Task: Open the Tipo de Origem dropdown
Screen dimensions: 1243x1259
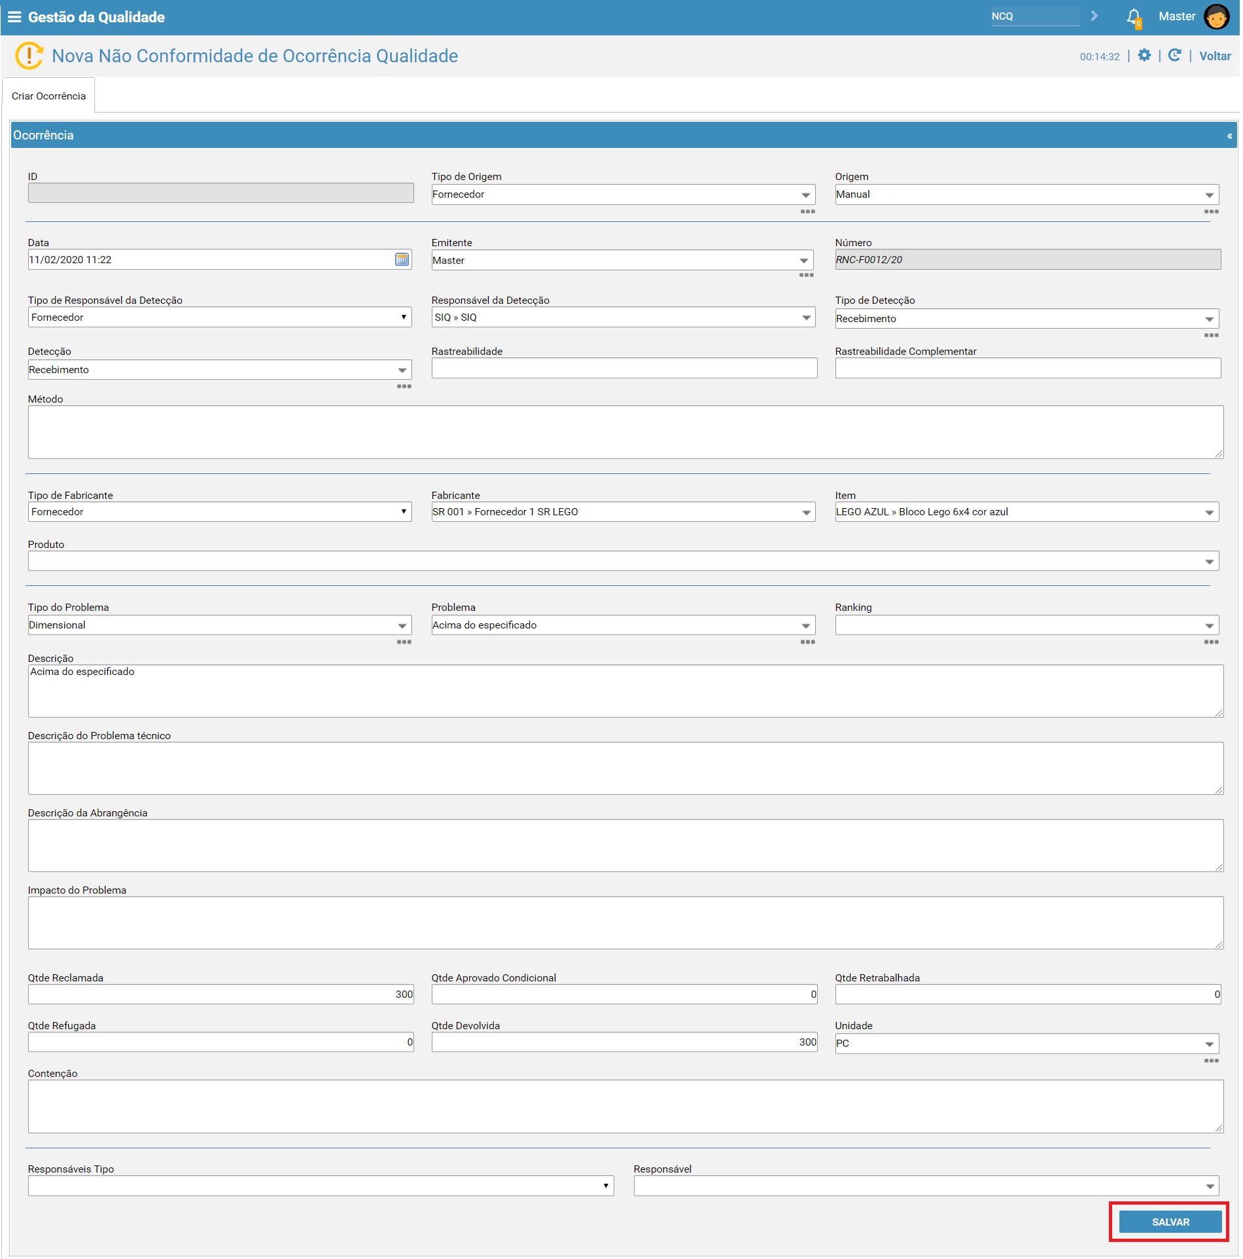Action: [623, 194]
